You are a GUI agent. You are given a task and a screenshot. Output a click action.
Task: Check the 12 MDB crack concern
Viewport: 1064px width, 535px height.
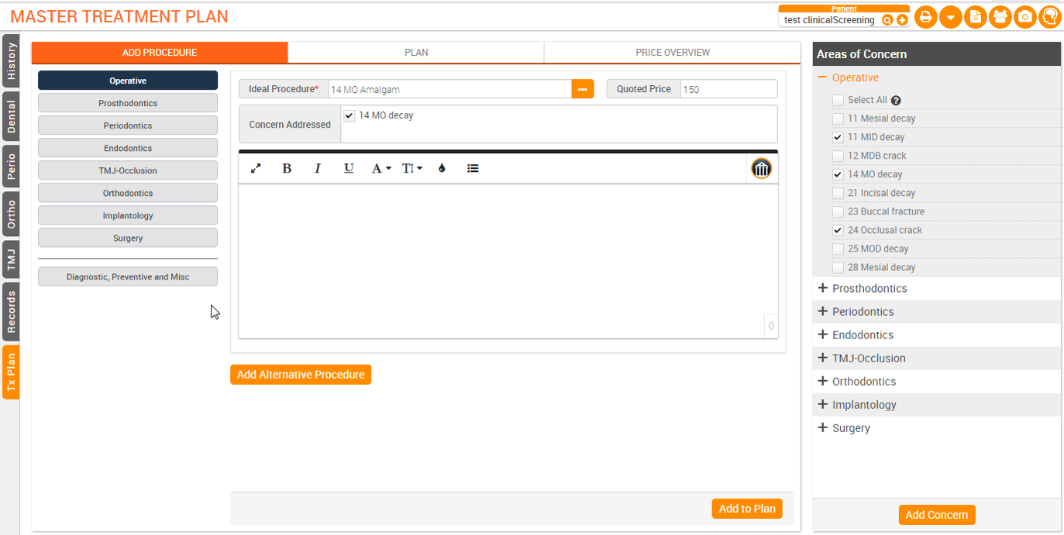coord(838,156)
